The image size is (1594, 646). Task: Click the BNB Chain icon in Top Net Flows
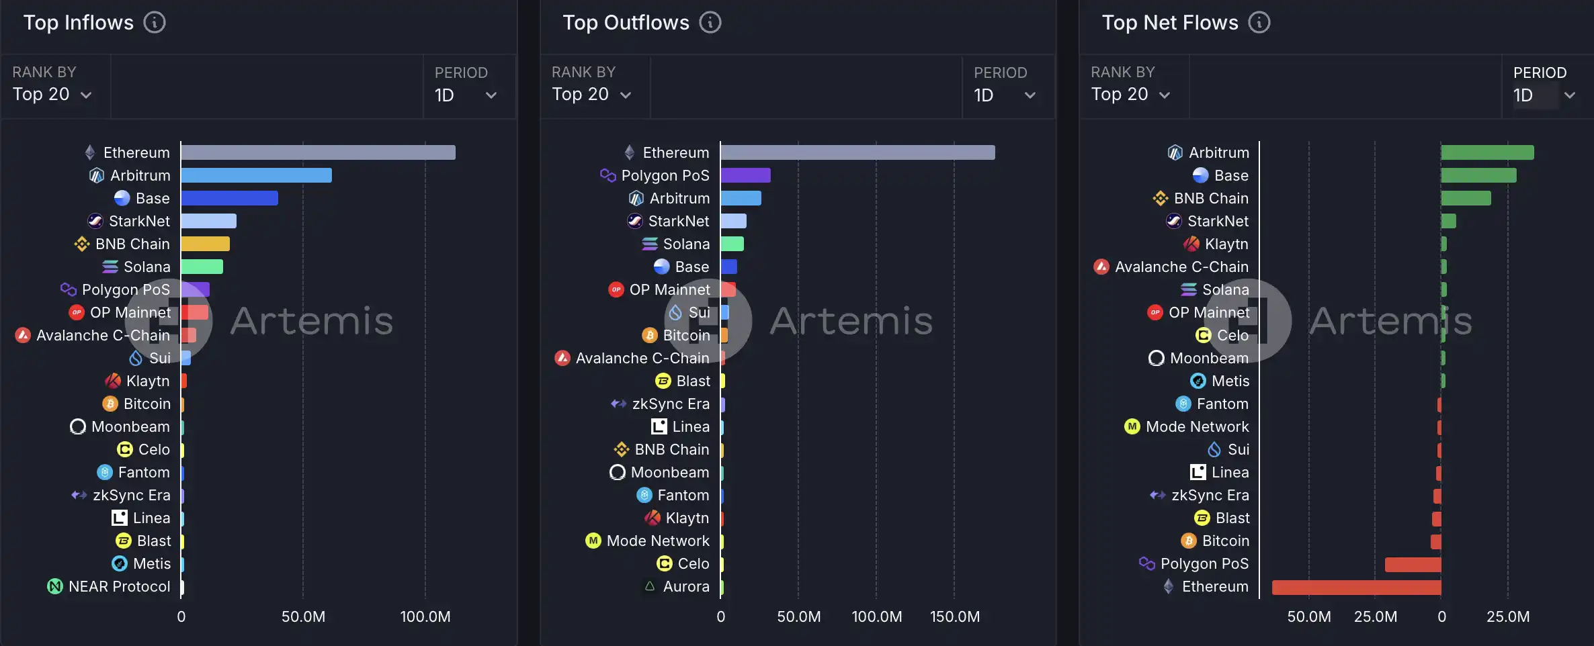[1161, 198]
